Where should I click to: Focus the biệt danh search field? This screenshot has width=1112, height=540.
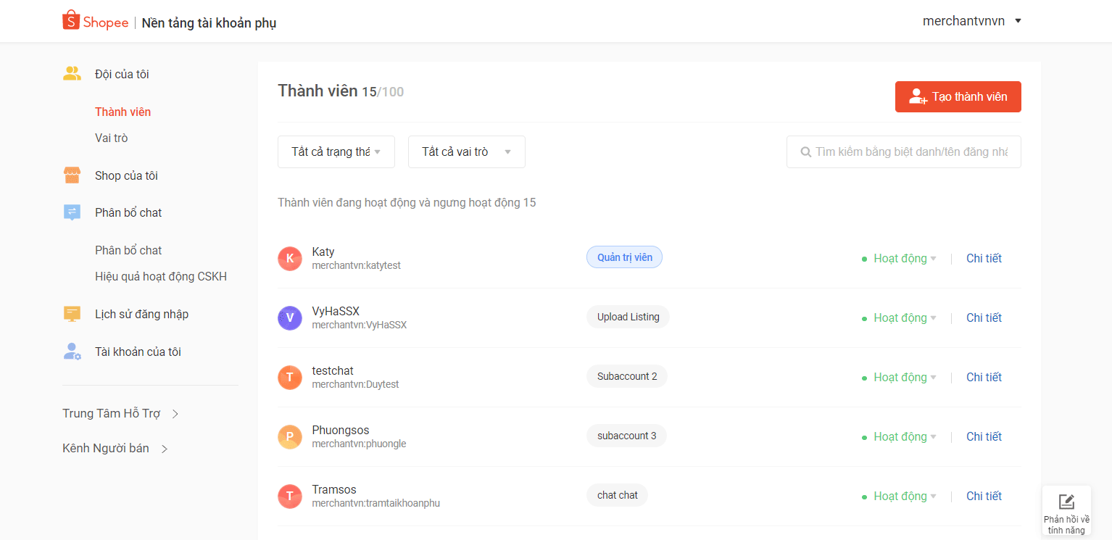click(904, 152)
